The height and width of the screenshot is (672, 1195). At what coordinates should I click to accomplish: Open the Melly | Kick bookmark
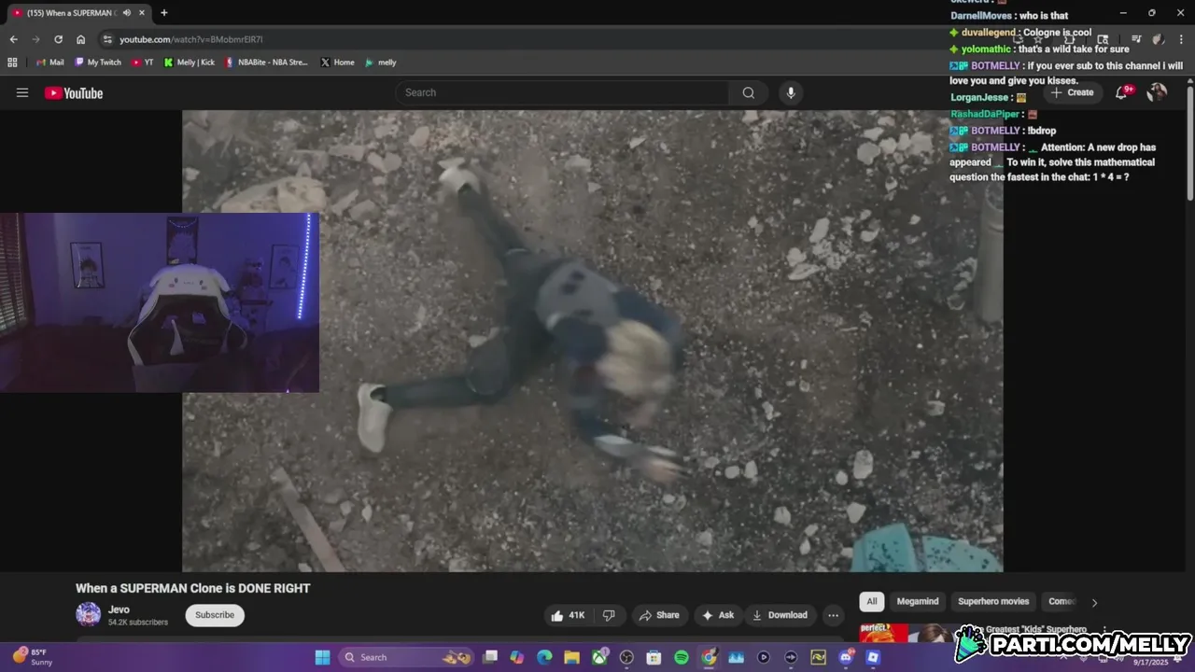coord(189,63)
